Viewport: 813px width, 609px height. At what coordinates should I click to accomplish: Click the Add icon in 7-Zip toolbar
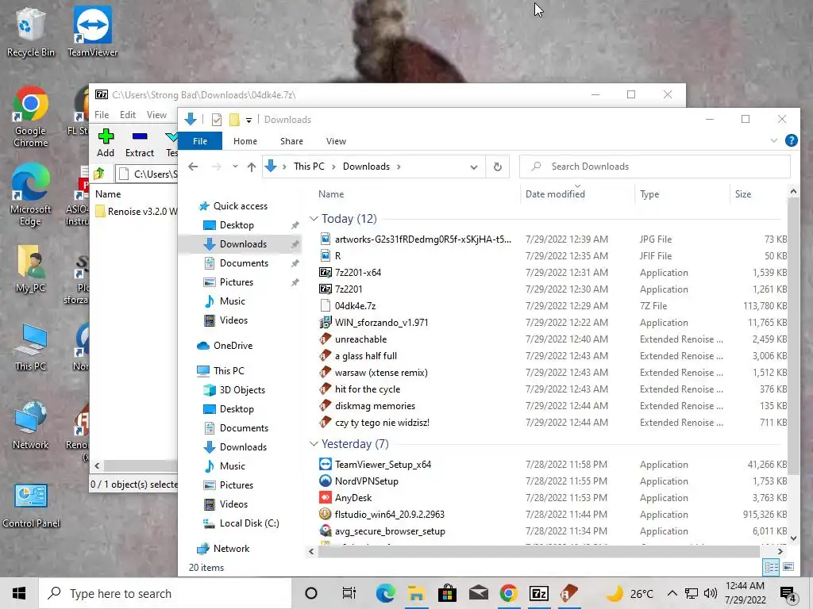106,136
